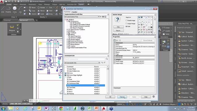Open the Manage ribbon tab

47,4
